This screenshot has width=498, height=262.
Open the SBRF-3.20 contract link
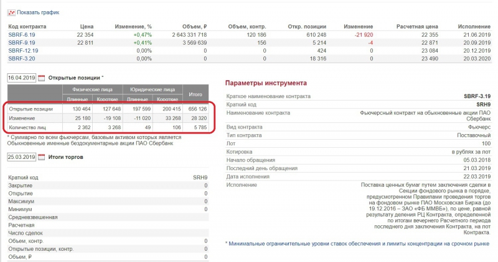pos(22,58)
